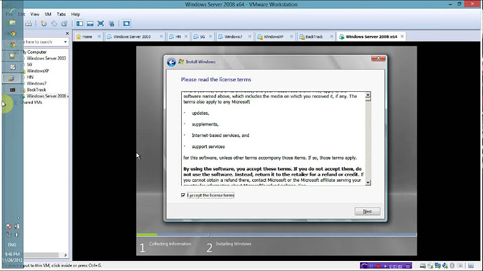Open the VM menu

pyautogui.click(x=48, y=14)
